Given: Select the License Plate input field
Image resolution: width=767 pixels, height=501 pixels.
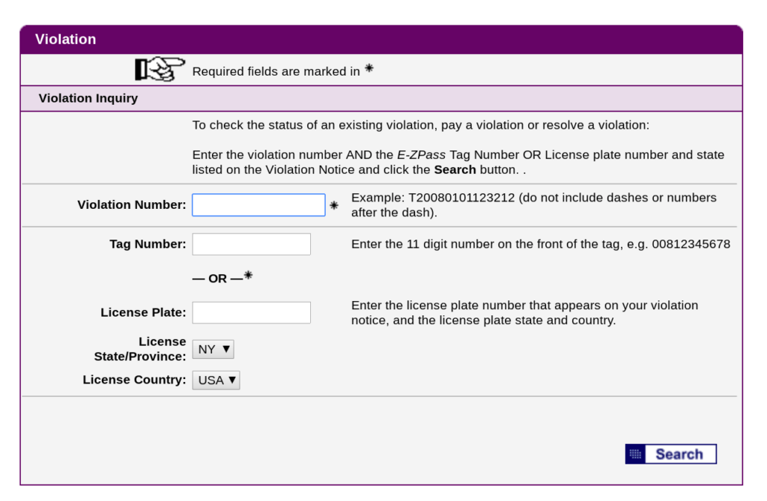Looking at the screenshot, I should [252, 312].
